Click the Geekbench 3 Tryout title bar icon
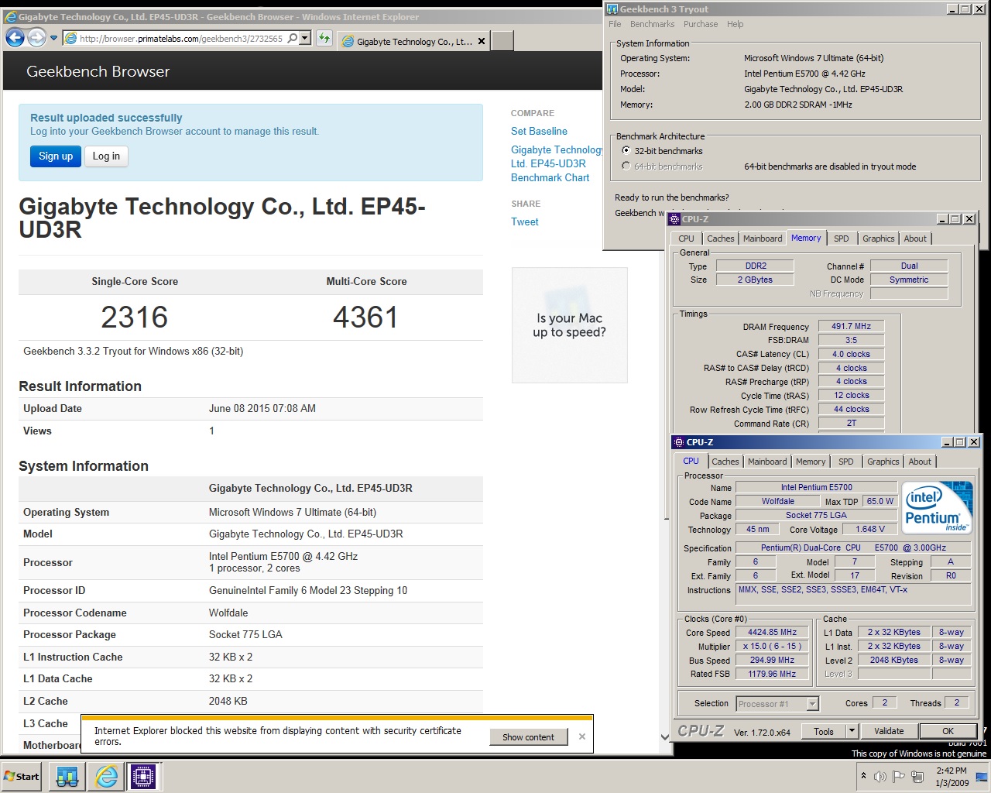Screen dimensions: 991x793 pyautogui.click(x=612, y=9)
